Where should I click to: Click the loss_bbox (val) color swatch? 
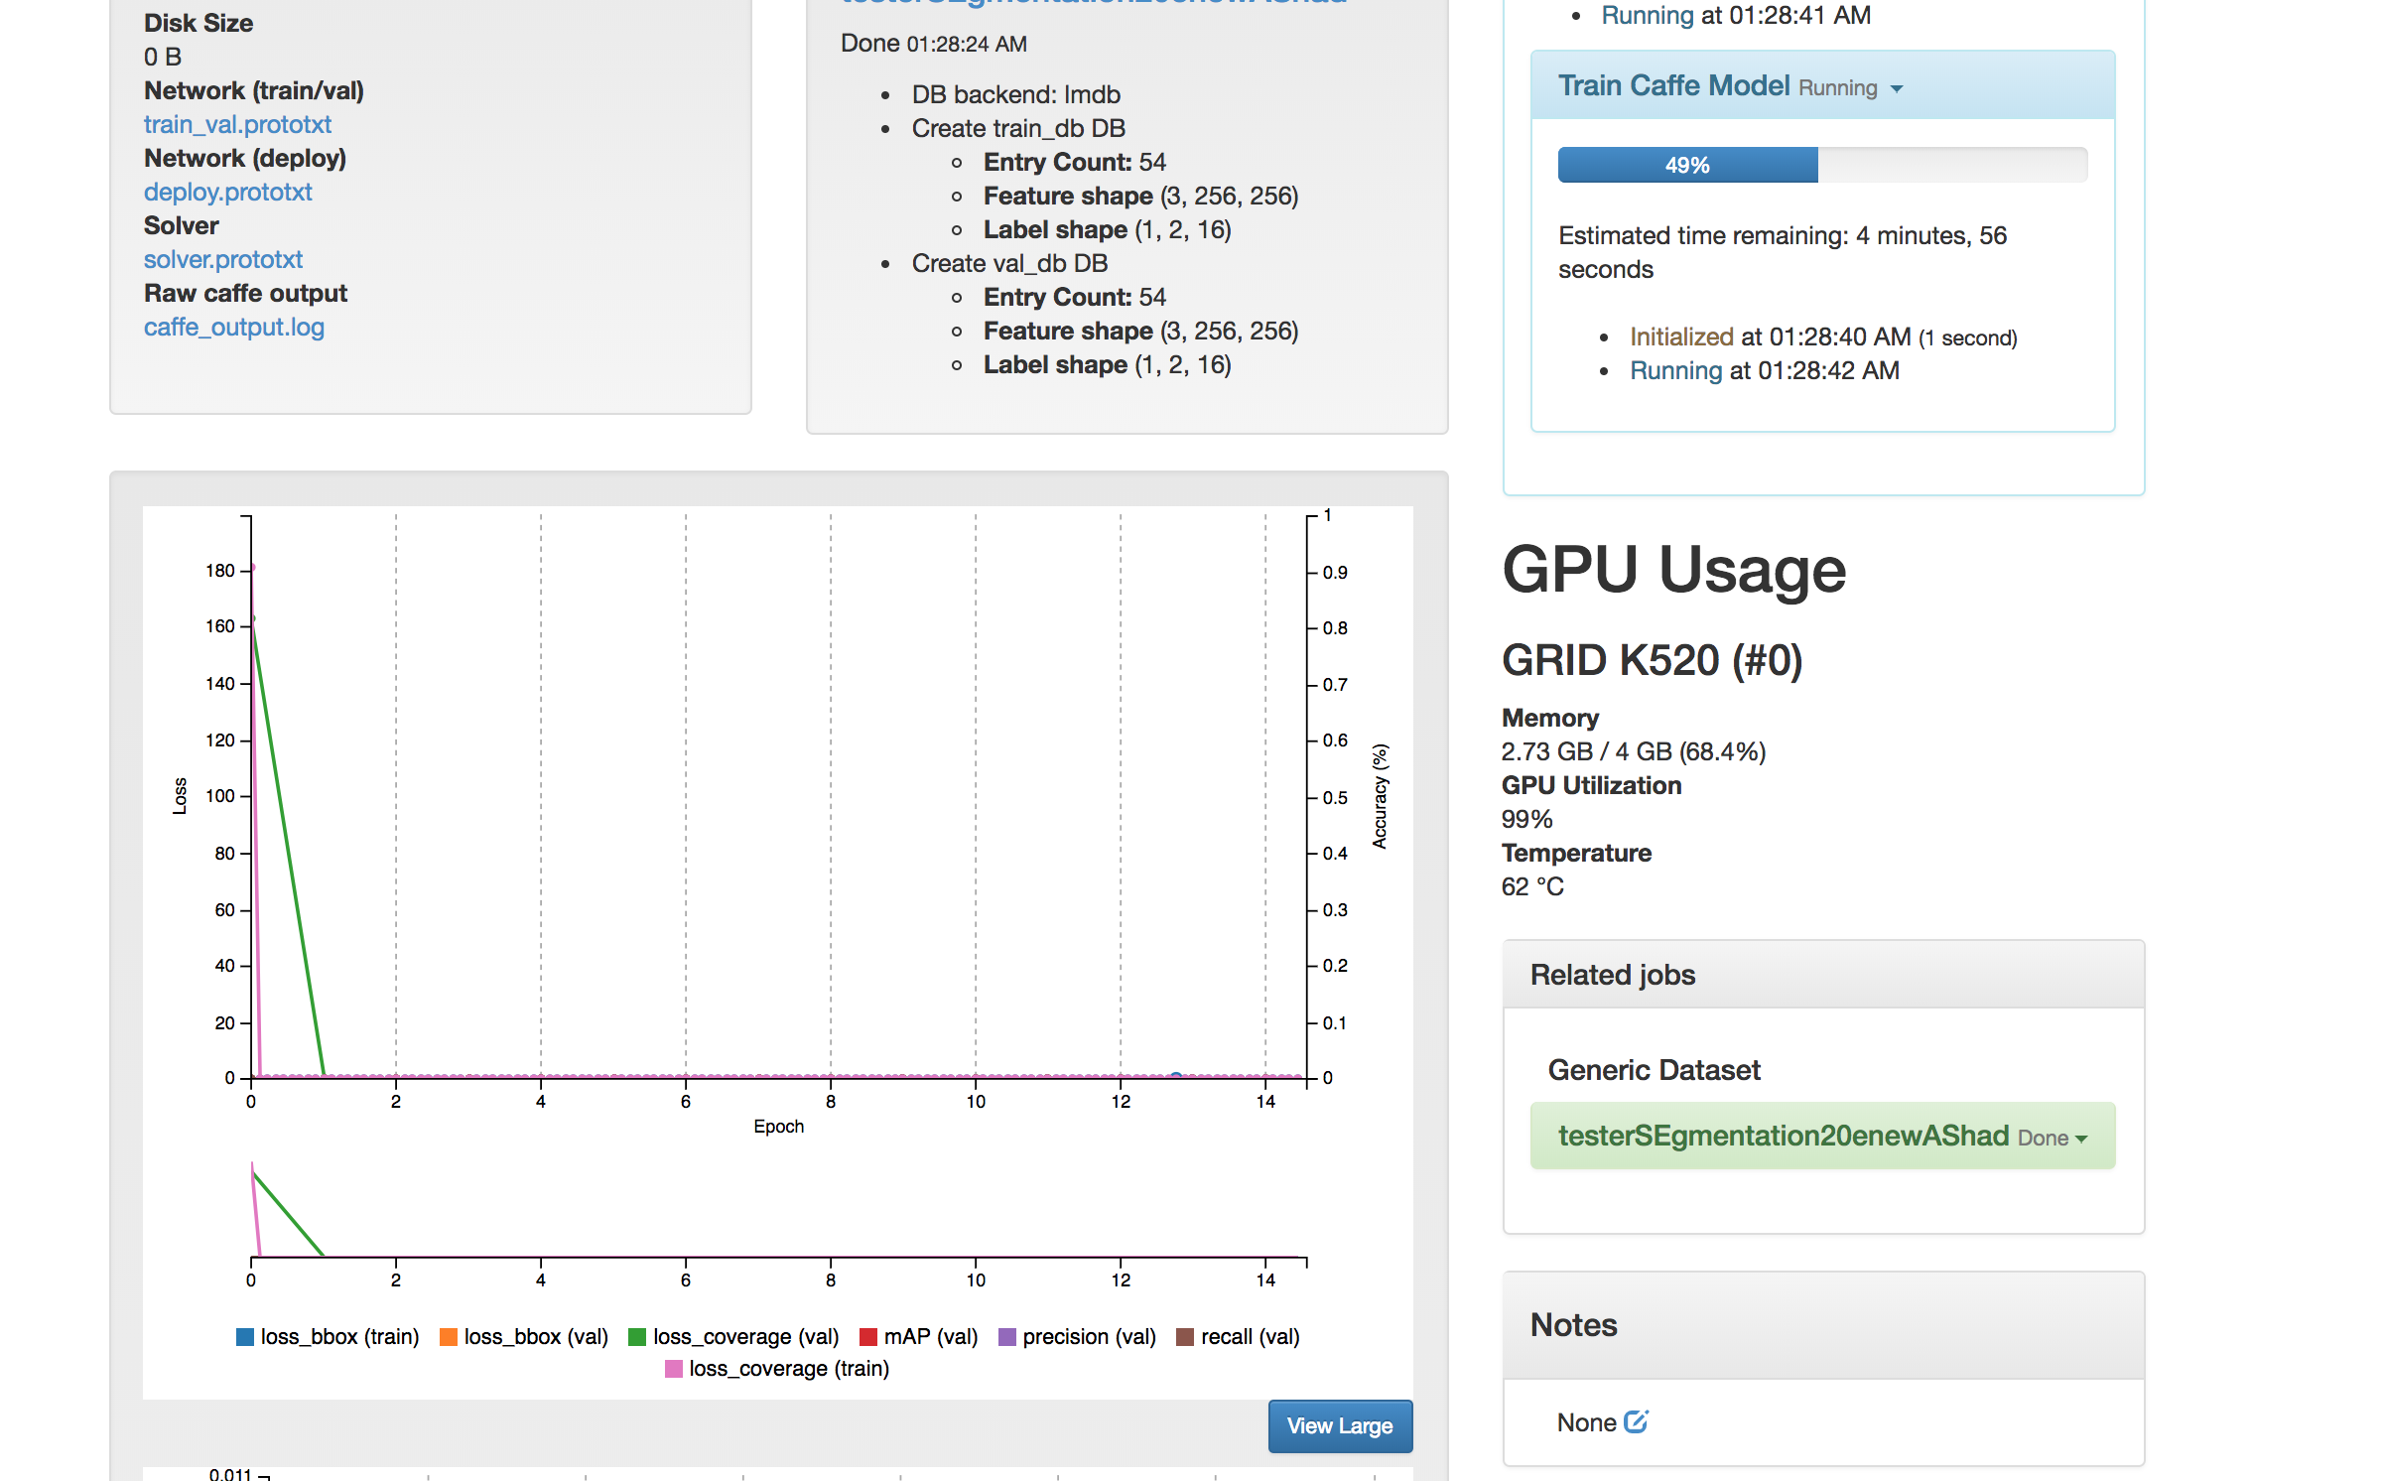coord(449,1336)
